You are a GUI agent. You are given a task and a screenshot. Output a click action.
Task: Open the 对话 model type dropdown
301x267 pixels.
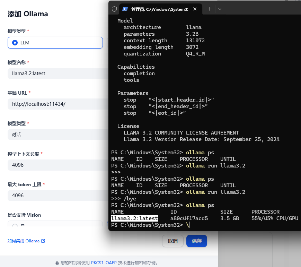click(x=58, y=135)
